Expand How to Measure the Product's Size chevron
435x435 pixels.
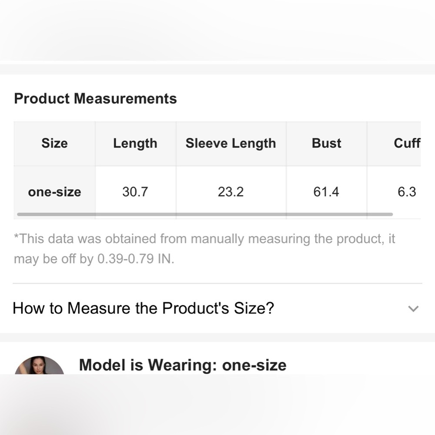413,308
